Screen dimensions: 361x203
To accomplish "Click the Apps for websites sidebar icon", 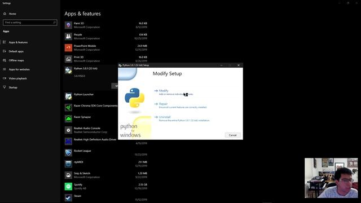I will [x=5, y=69].
